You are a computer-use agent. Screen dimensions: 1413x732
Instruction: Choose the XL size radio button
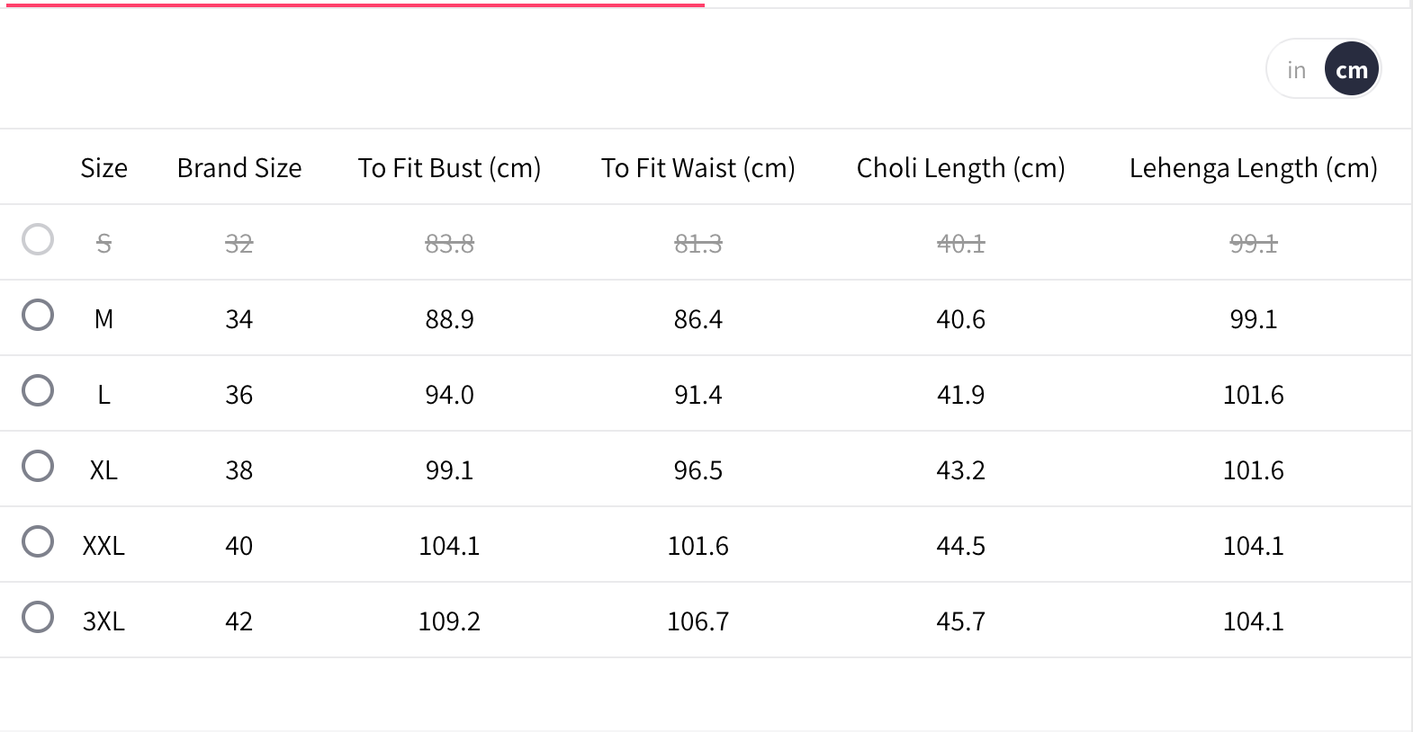(38, 467)
